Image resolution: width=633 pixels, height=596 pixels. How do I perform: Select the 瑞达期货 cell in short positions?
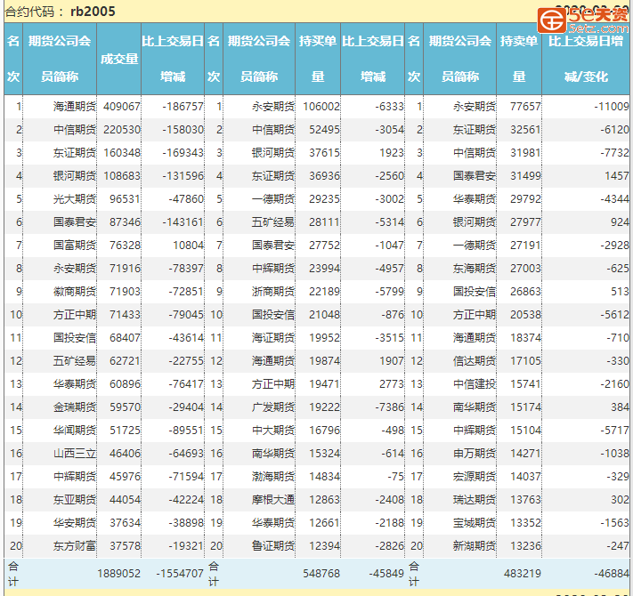coord(474,499)
